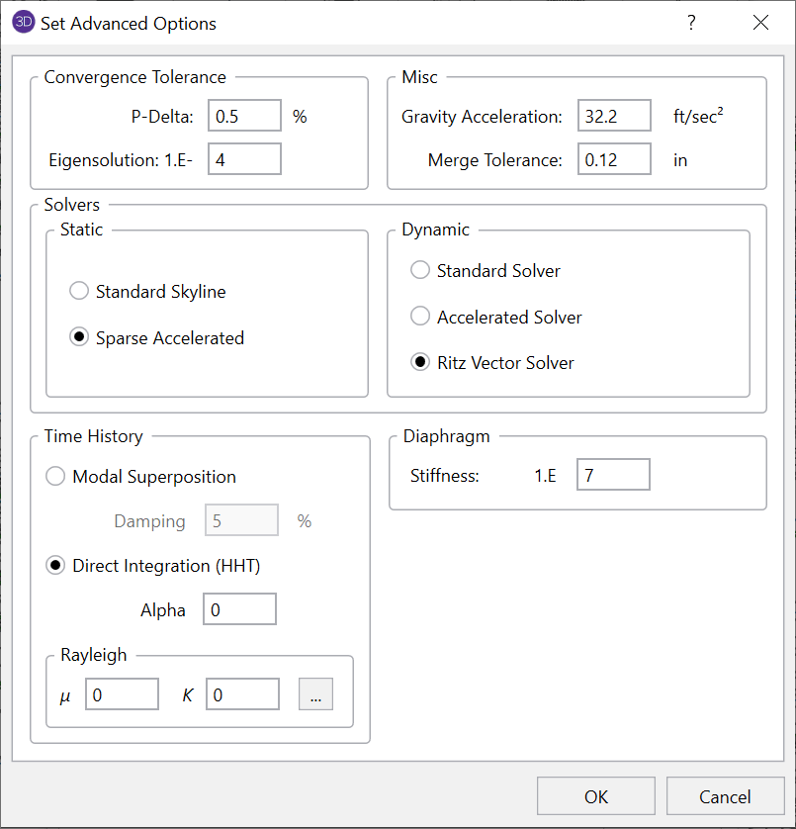The width and height of the screenshot is (796, 829).
Task: Select the Ritz Vector Solver option
Action: 420,363
